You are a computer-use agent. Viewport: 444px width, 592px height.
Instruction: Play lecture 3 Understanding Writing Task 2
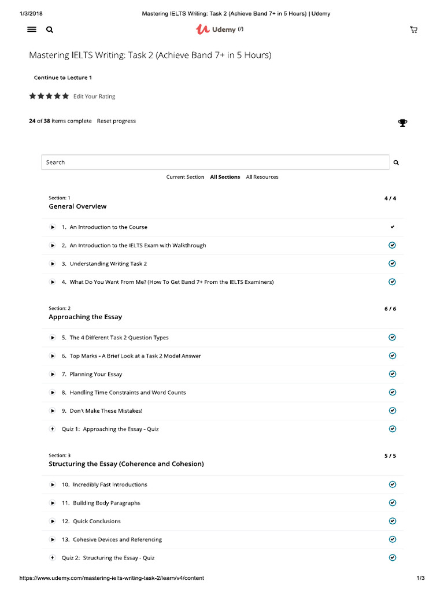click(53, 264)
